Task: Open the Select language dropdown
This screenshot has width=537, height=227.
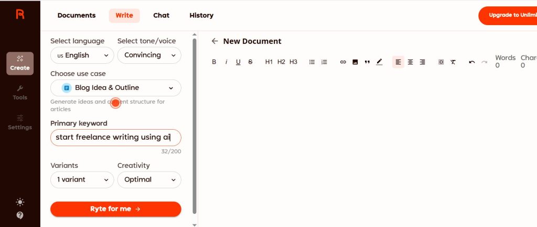Action: [82, 55]
